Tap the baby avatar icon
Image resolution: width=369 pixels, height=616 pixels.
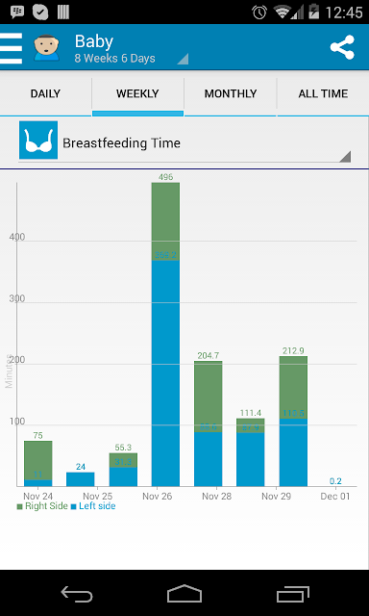pos(46,48)
